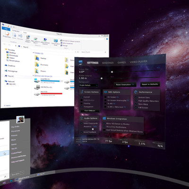Click the Windows Integration logo icon
This screenshot has width=189, height=189.
point(104,118)
